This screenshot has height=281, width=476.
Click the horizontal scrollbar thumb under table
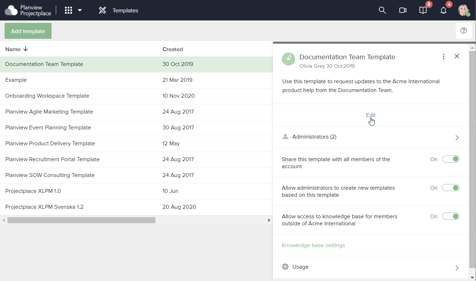click(81, 220)
